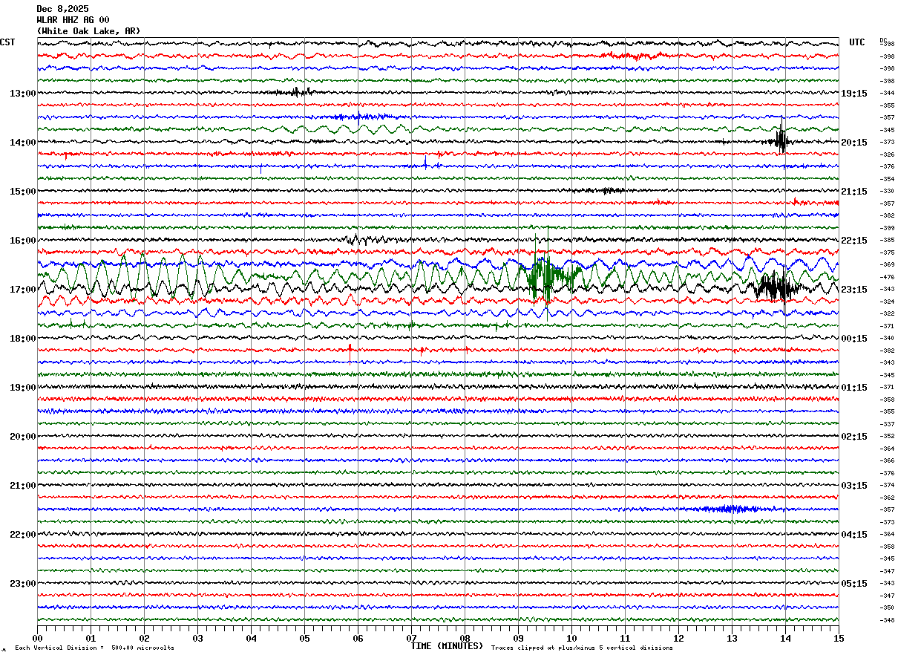Select the DC offset value -385

[x=887, y=241]
